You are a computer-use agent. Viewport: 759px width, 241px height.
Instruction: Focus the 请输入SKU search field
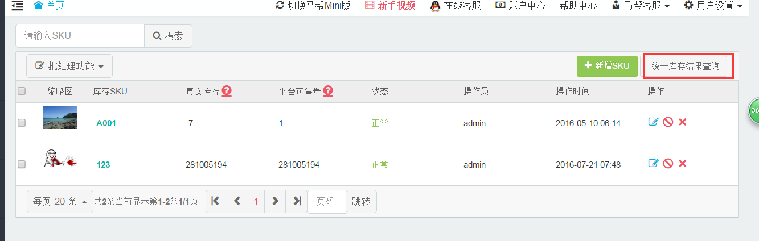pos(80,36)
